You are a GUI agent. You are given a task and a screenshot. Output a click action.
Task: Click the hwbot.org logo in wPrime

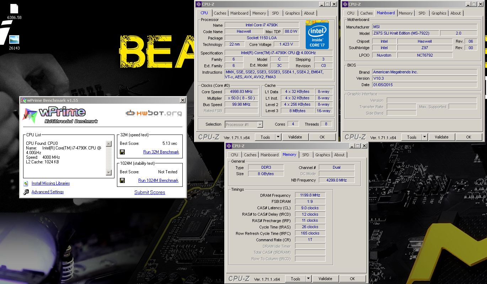pos(154,113)
